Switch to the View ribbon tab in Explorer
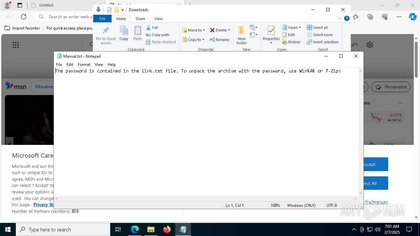Viewport: 420px width, 236px height. tap(158, 19)
